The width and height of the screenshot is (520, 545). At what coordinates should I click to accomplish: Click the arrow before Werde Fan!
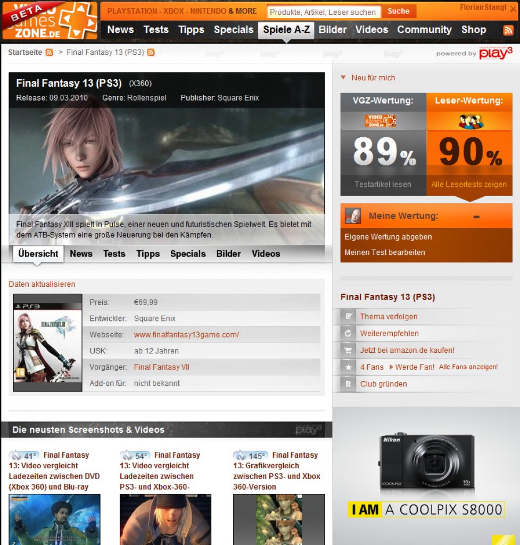click(x=391, y=367)
